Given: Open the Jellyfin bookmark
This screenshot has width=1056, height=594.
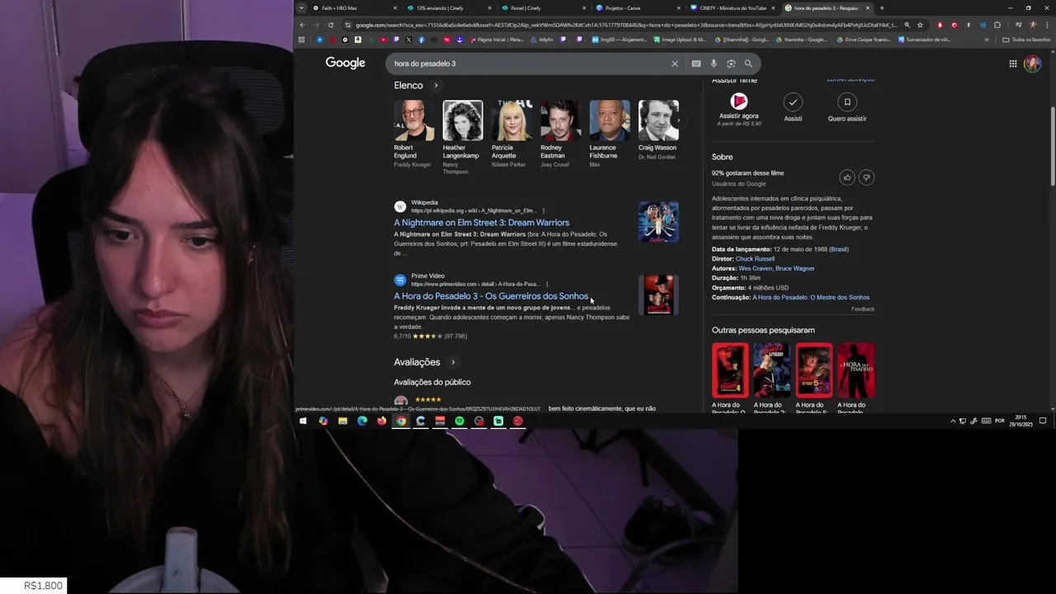Looking at the screenshot, I should click(x=542, y=40).
